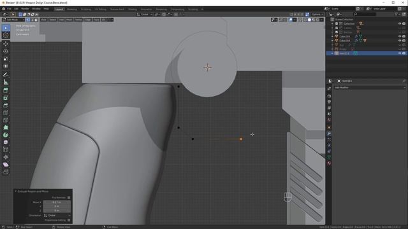
Task: Toggle eye icon of selected outliner object
Action: pyautogui.click(x=400, y=53)
